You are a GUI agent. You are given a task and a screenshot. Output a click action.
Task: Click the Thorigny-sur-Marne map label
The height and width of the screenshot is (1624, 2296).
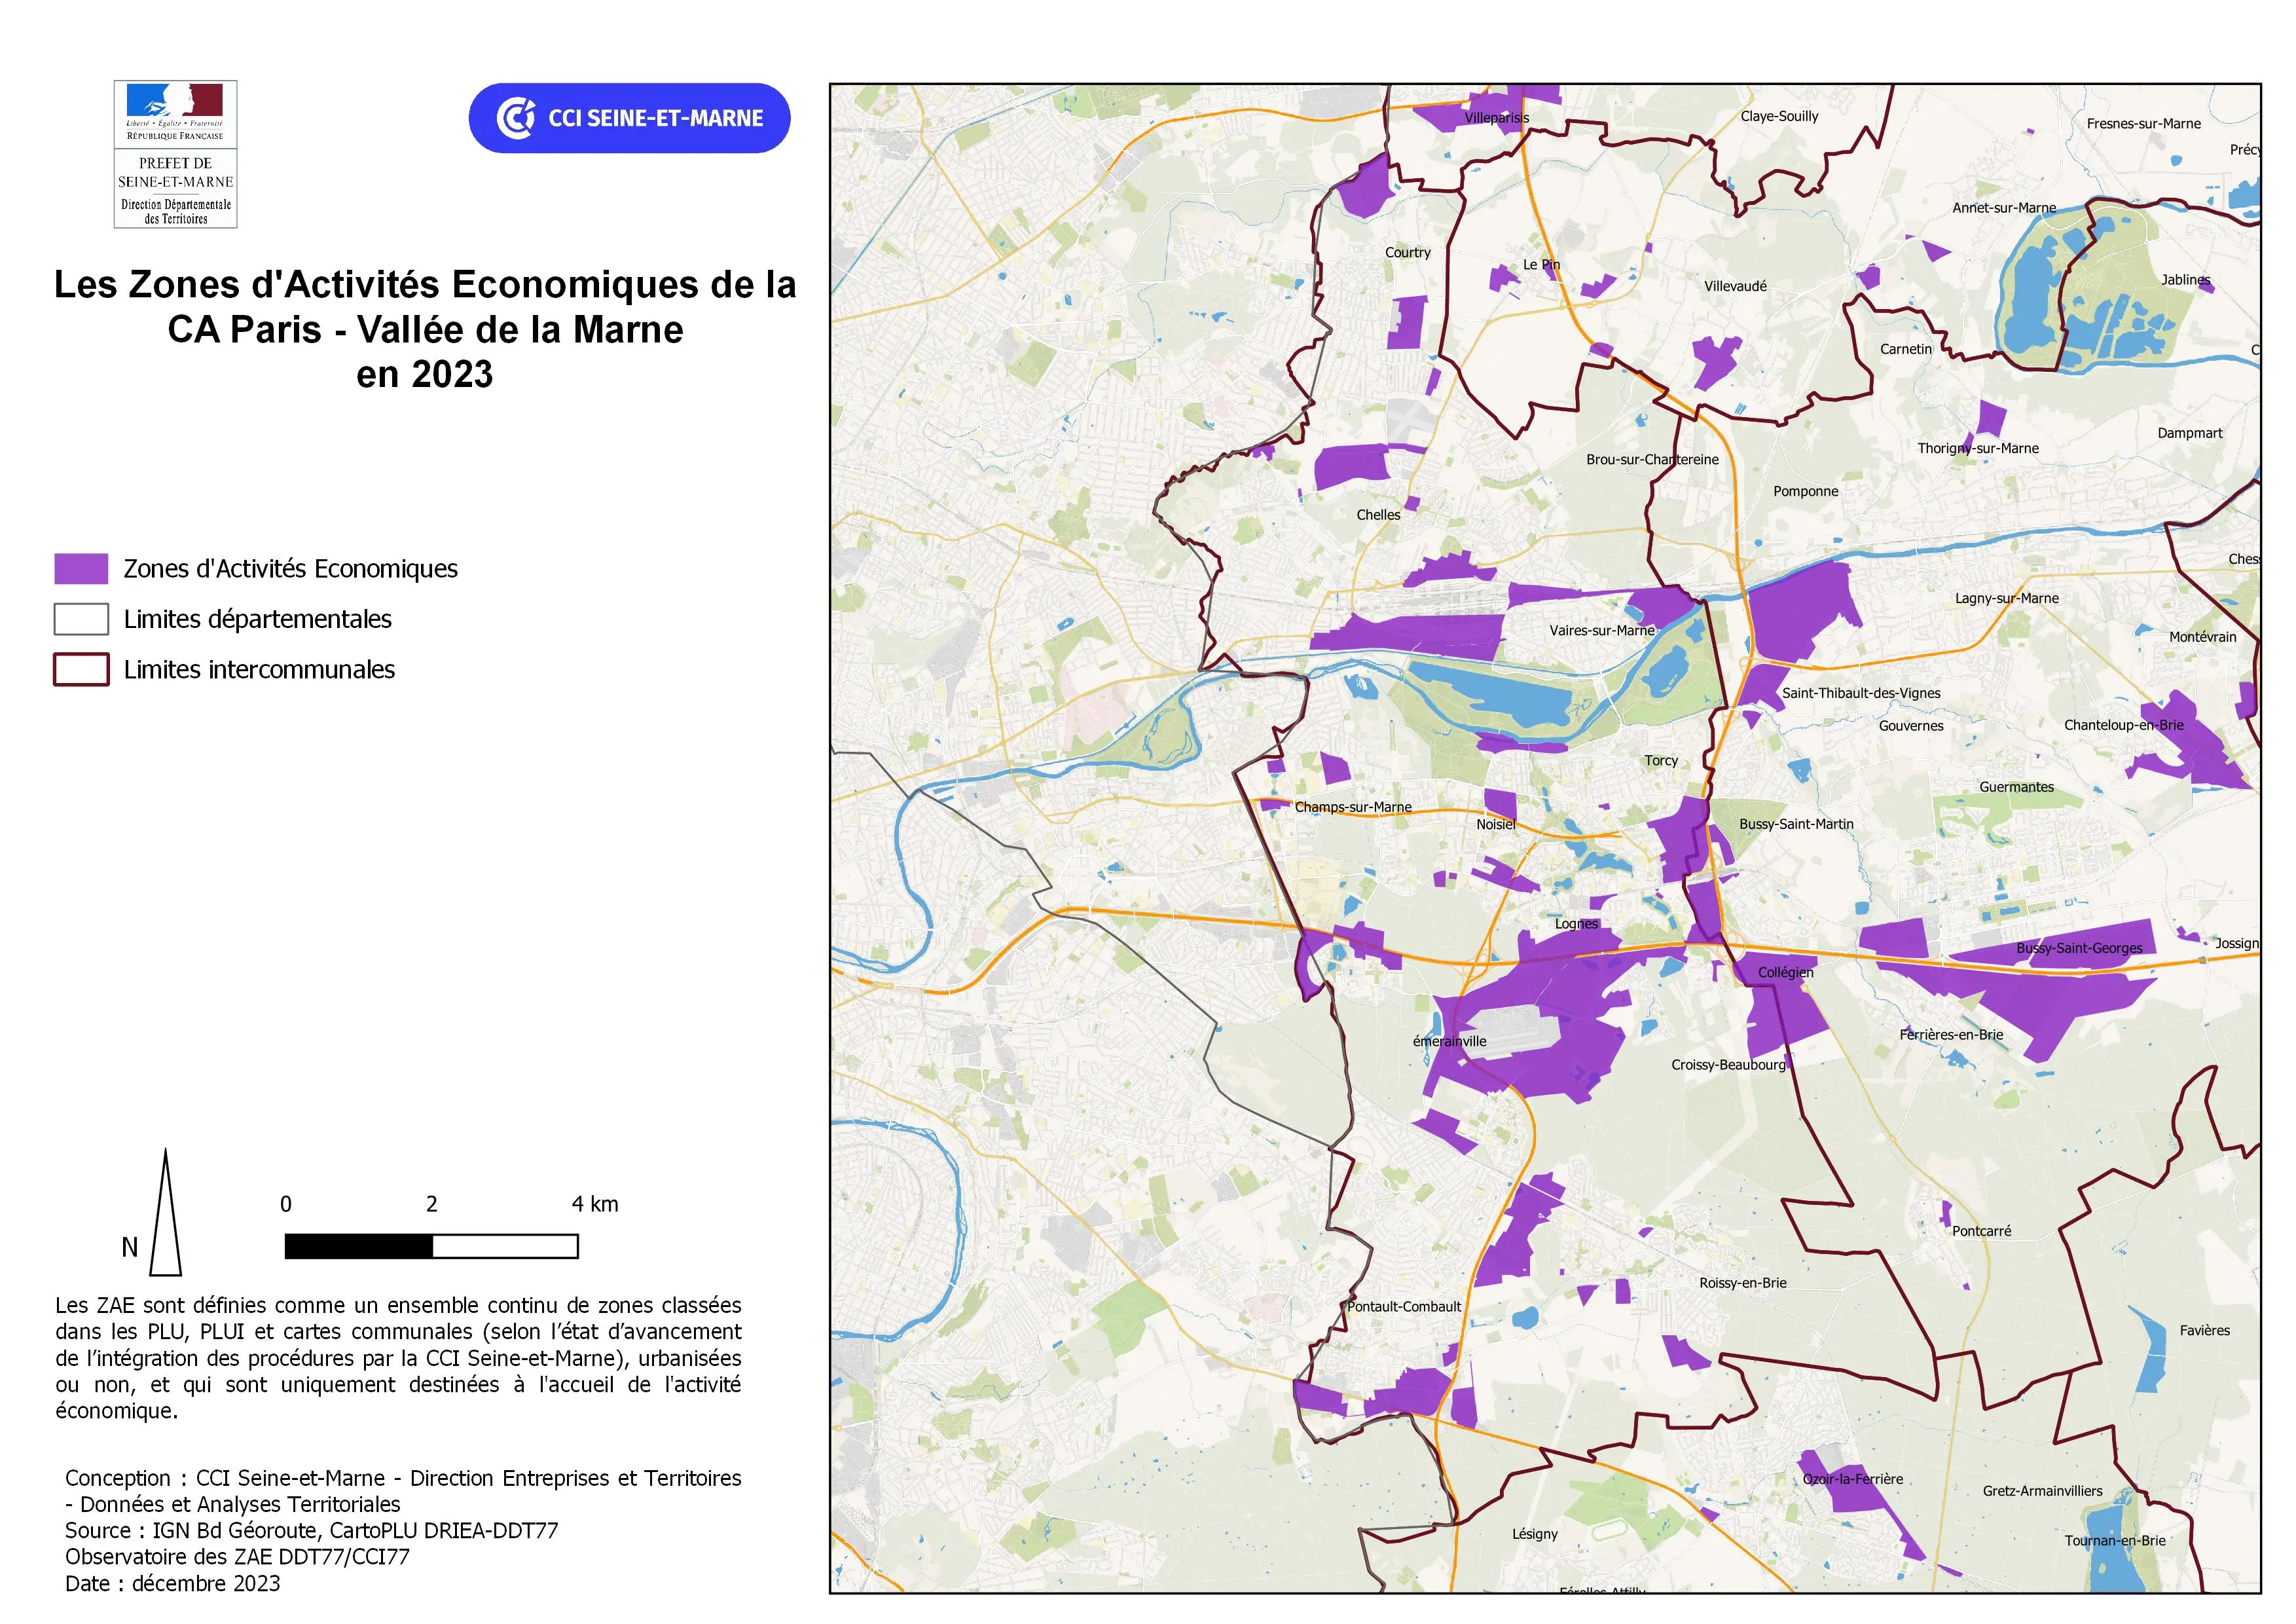1977,448
